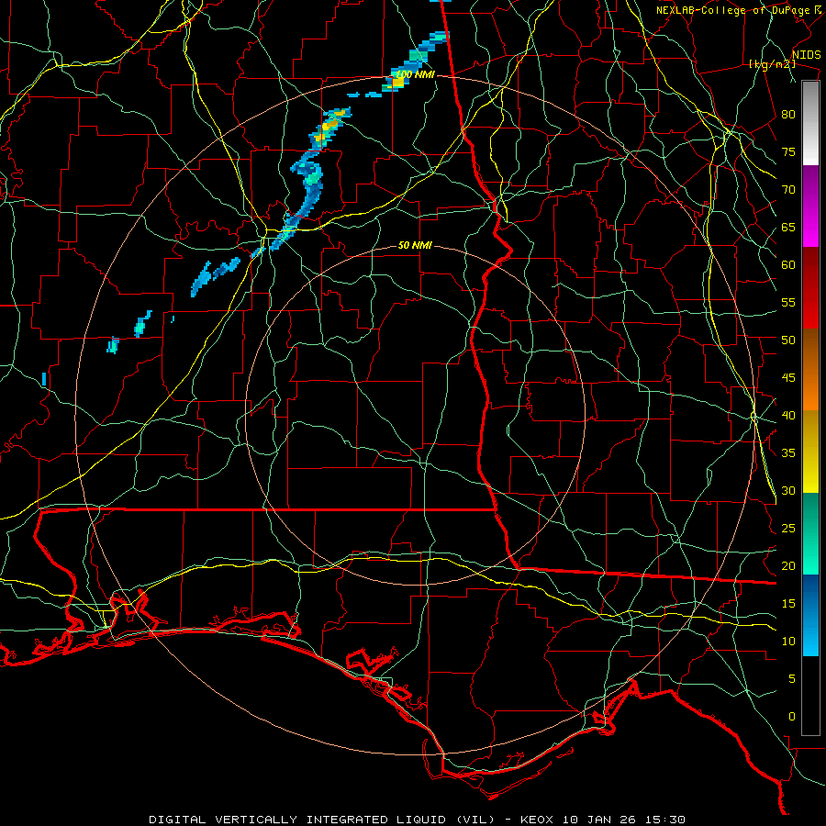Select the gray-white segment of color scale
This screenshot has width=826, height=826.
(x=811, y=123)
